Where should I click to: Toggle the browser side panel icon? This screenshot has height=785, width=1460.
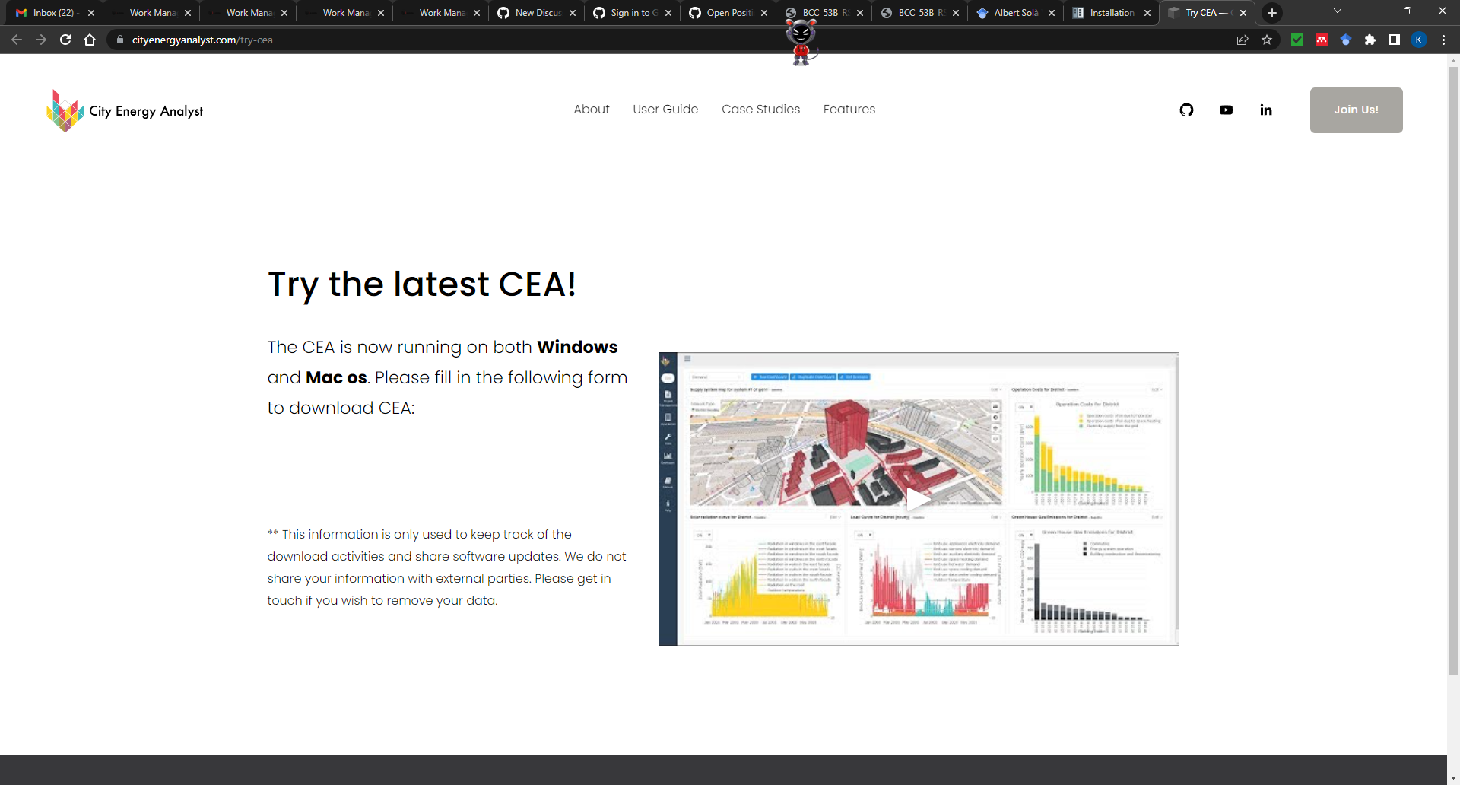tap(1395, 40)
